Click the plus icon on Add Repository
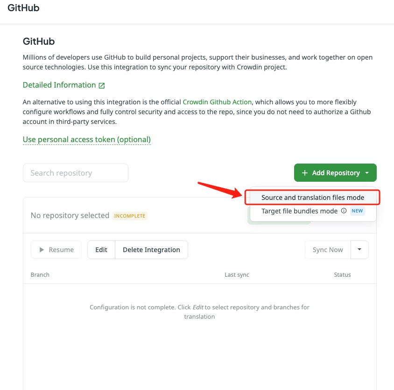Screen dimensions: 394x390 [304, 173]
